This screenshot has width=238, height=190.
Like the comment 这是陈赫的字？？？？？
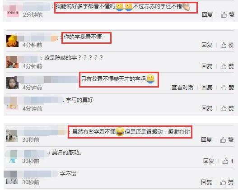coord(227,66)
